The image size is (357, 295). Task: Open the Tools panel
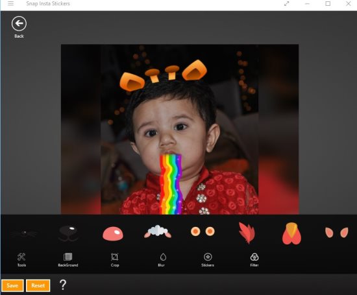point(21,260)
